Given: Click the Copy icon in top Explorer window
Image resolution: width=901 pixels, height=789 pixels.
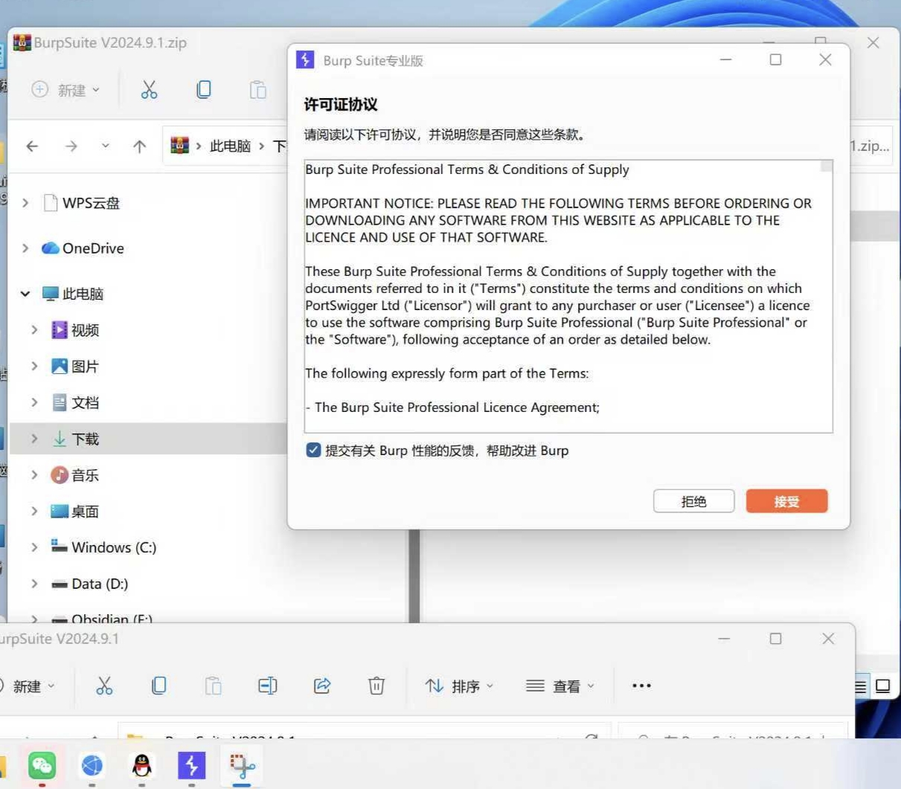Looking at the screenshot, I should (203, 90).
